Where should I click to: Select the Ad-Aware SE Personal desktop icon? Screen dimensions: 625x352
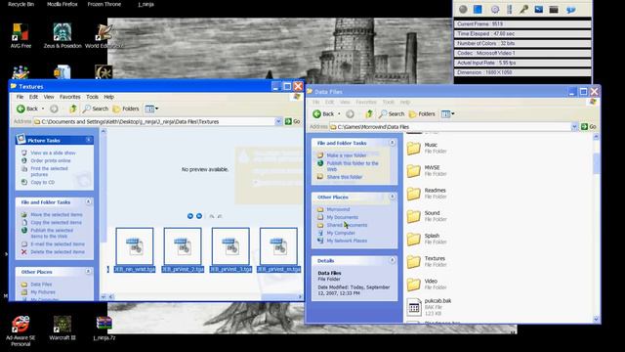click(21, 330)
